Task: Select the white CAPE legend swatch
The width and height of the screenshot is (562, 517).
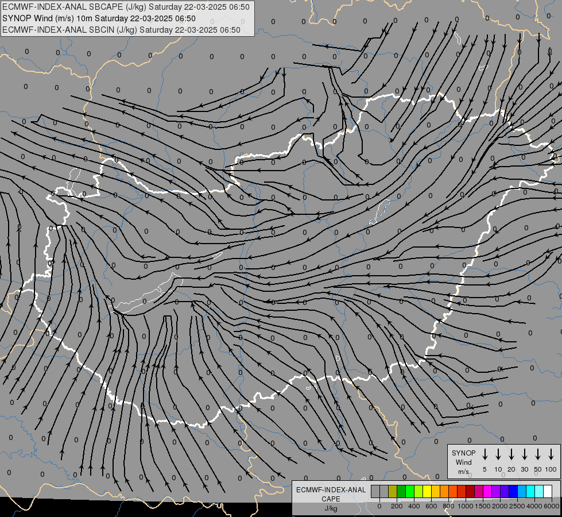Action: coord(548,492)
